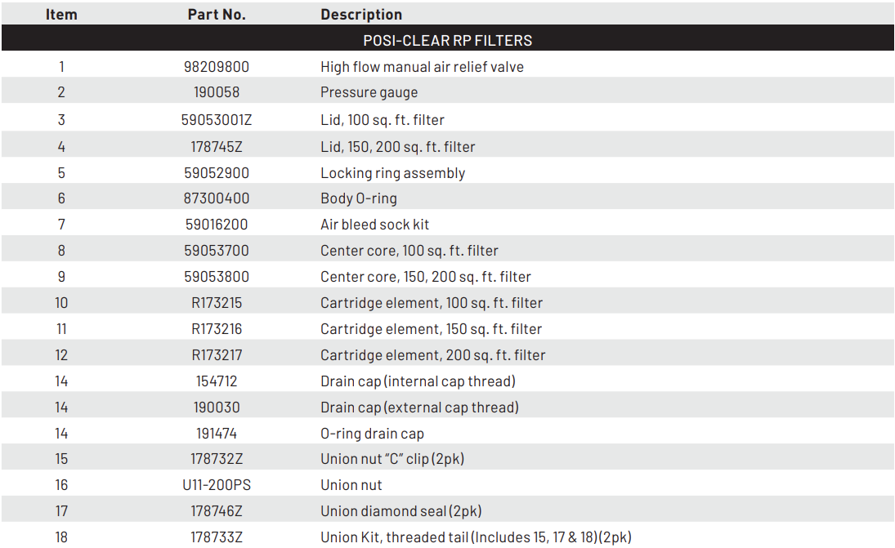895x548 pixels.
Task: Select the Drain cap (external cap thread) text
Action: (x=419, y=408)
